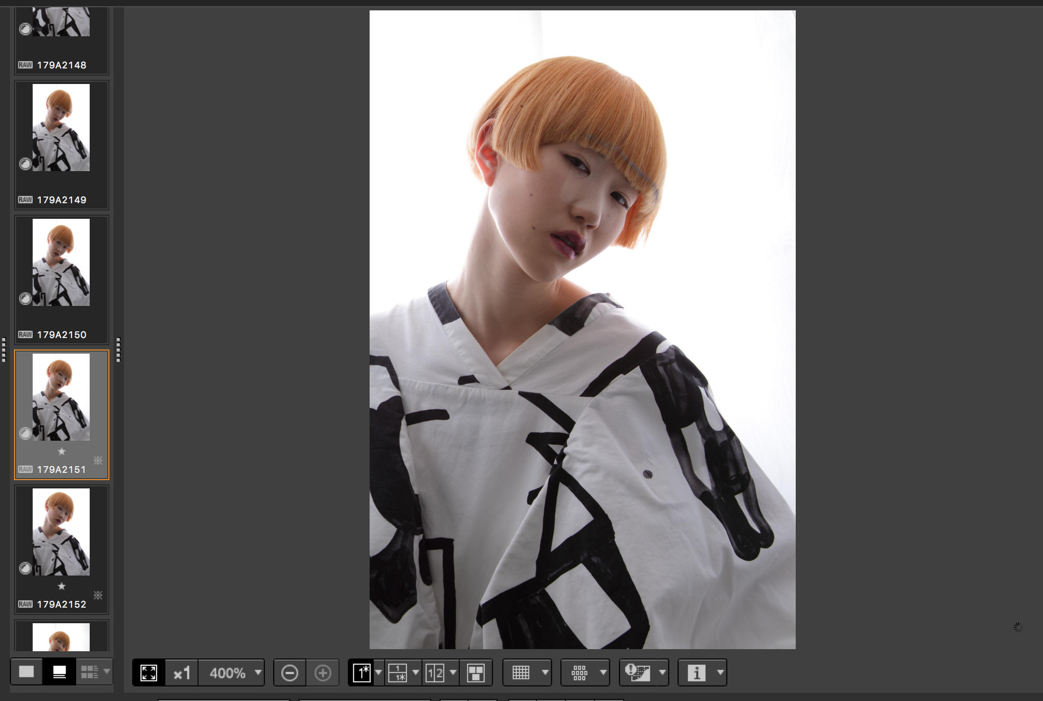The height and width of the screenshot is (701, 1043).
Task: Open highlight/shadow warning dropdown
Action: [x=663, y=673]
